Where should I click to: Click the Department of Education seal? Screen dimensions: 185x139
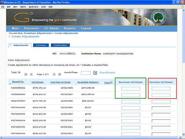(157, 17)
